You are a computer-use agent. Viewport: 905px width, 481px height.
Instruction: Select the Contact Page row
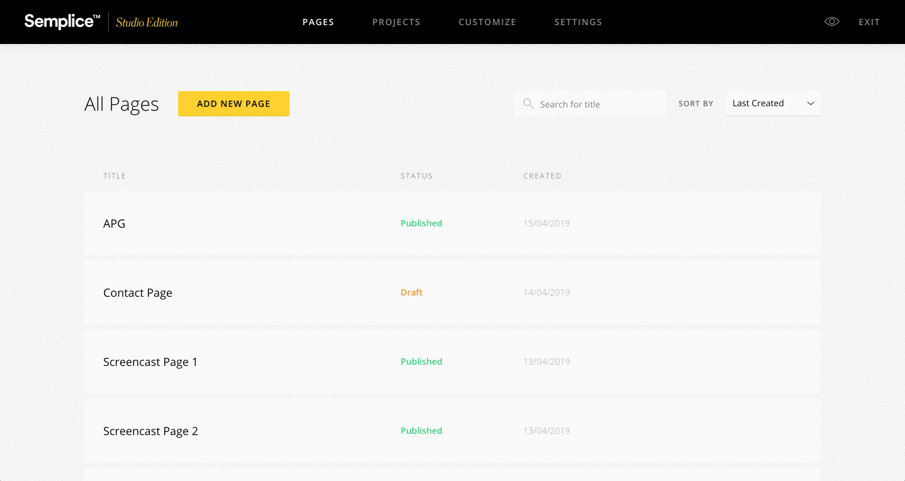point(138,292)
